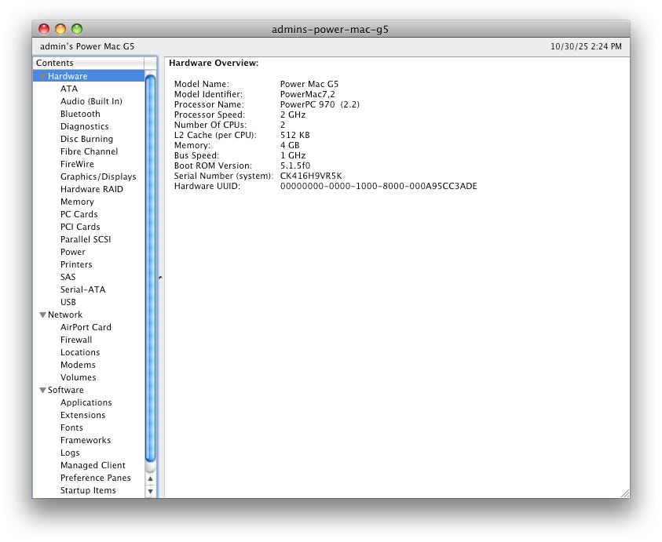Collapse the Hardware disclosure triangle

(42, 77)
